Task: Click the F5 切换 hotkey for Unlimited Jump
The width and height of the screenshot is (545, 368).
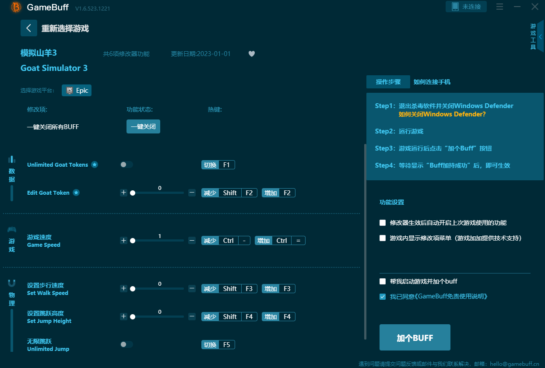Action: coord(218,345)
